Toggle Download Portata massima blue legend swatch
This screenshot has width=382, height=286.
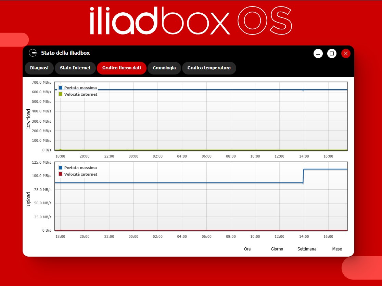click(x=61, y=87)
